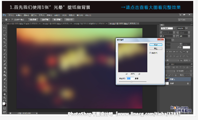Toggle the Preview checkbox in blur dialog
Viewport: 198px width, 120px height.
click(150, 53)
